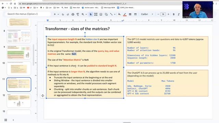Open the Lev bookmarks folder
The image size is (219, 123).
coord(49,8)
